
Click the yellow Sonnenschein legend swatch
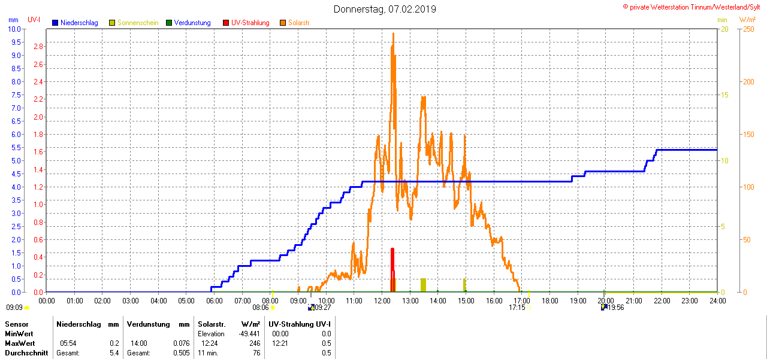click(112, 23)
